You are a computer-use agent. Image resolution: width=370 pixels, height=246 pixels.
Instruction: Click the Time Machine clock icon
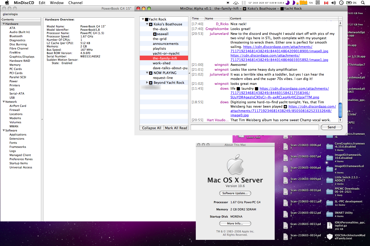click(341, 3)
